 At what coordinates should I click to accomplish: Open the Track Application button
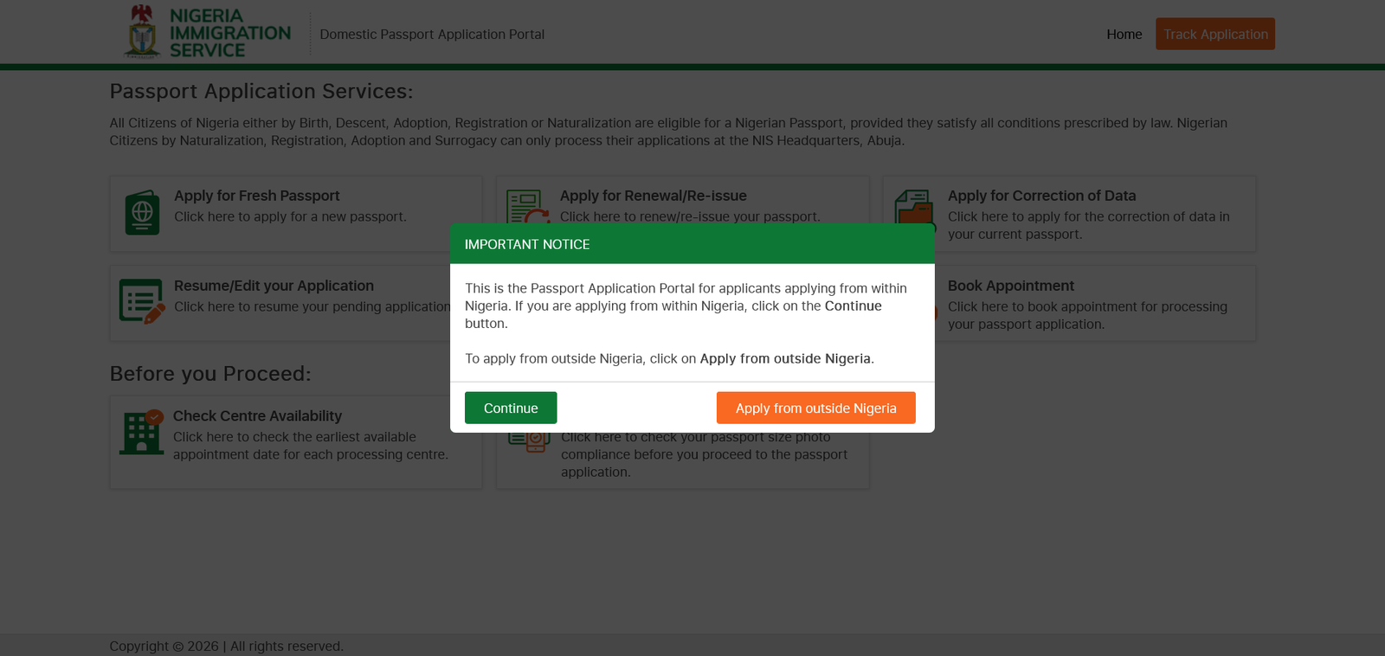pyautogui.click(x=1214, y=34)
